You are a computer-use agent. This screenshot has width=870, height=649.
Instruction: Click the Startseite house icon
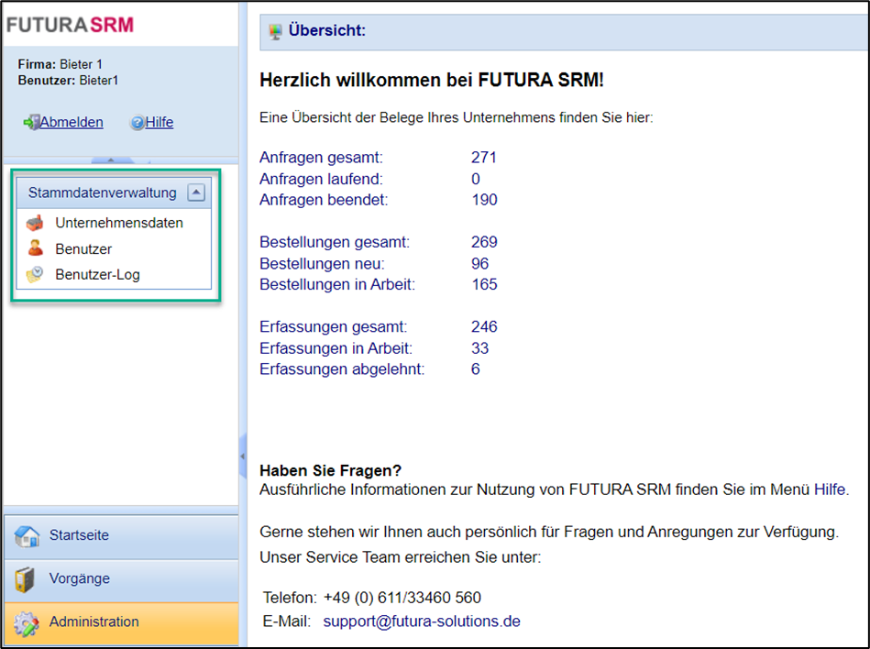pos(27,536)
